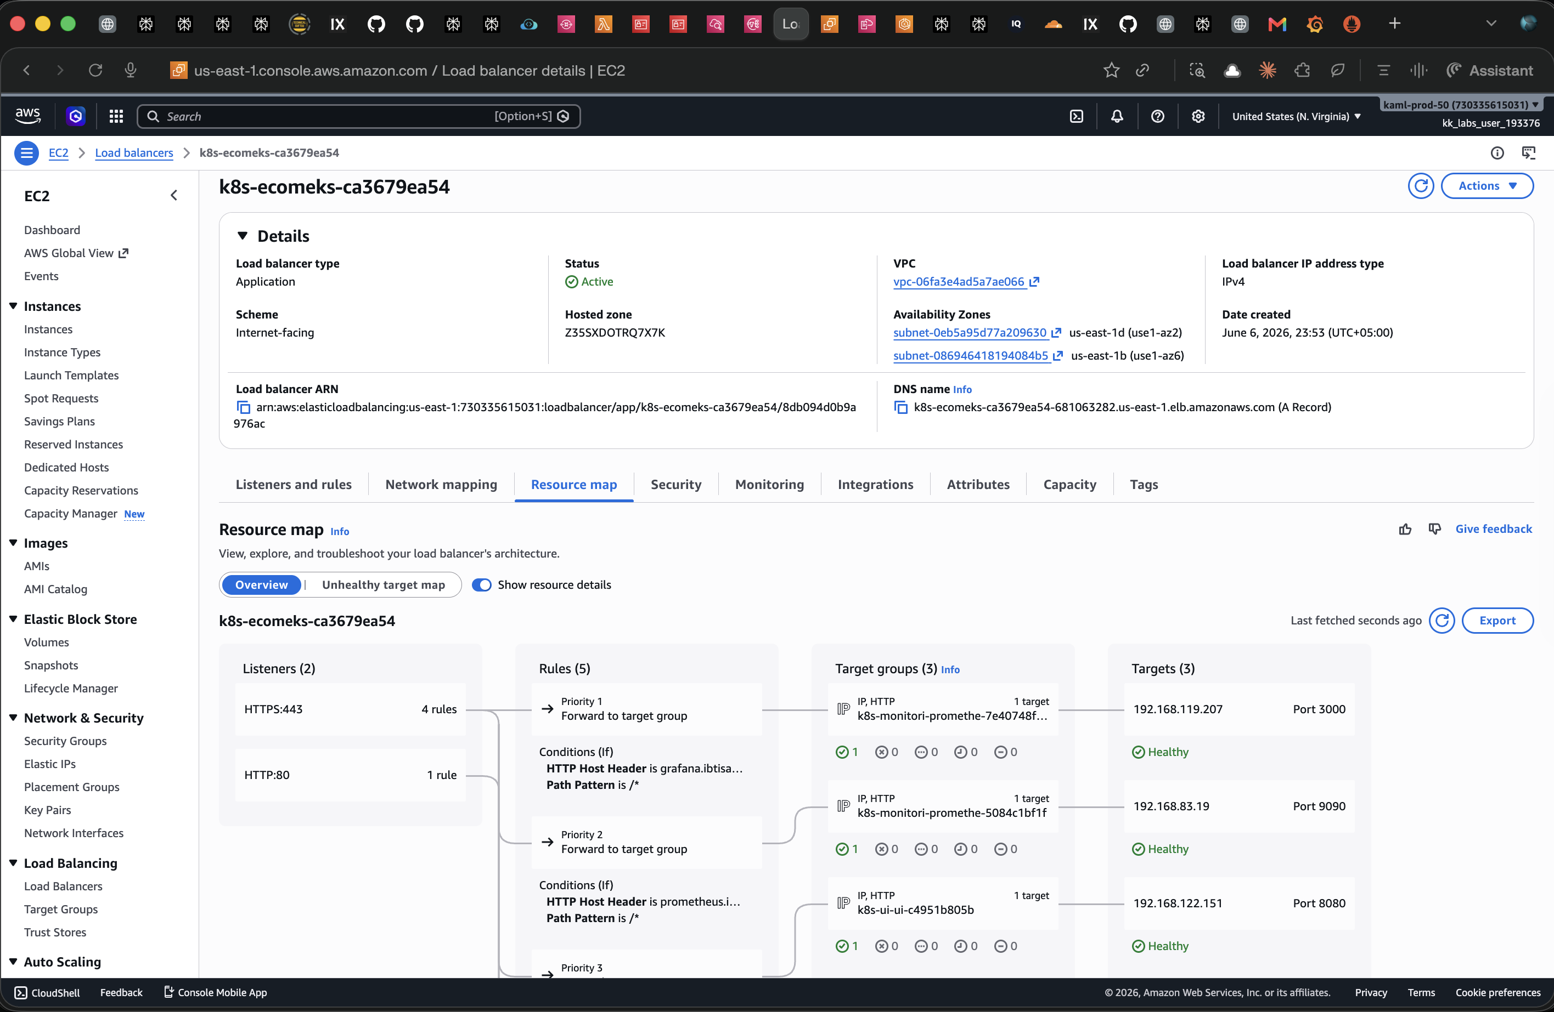Open the Capacity tab
The height and width of the screenshot is (1012, 1554).
click(x=1069, y=485)
